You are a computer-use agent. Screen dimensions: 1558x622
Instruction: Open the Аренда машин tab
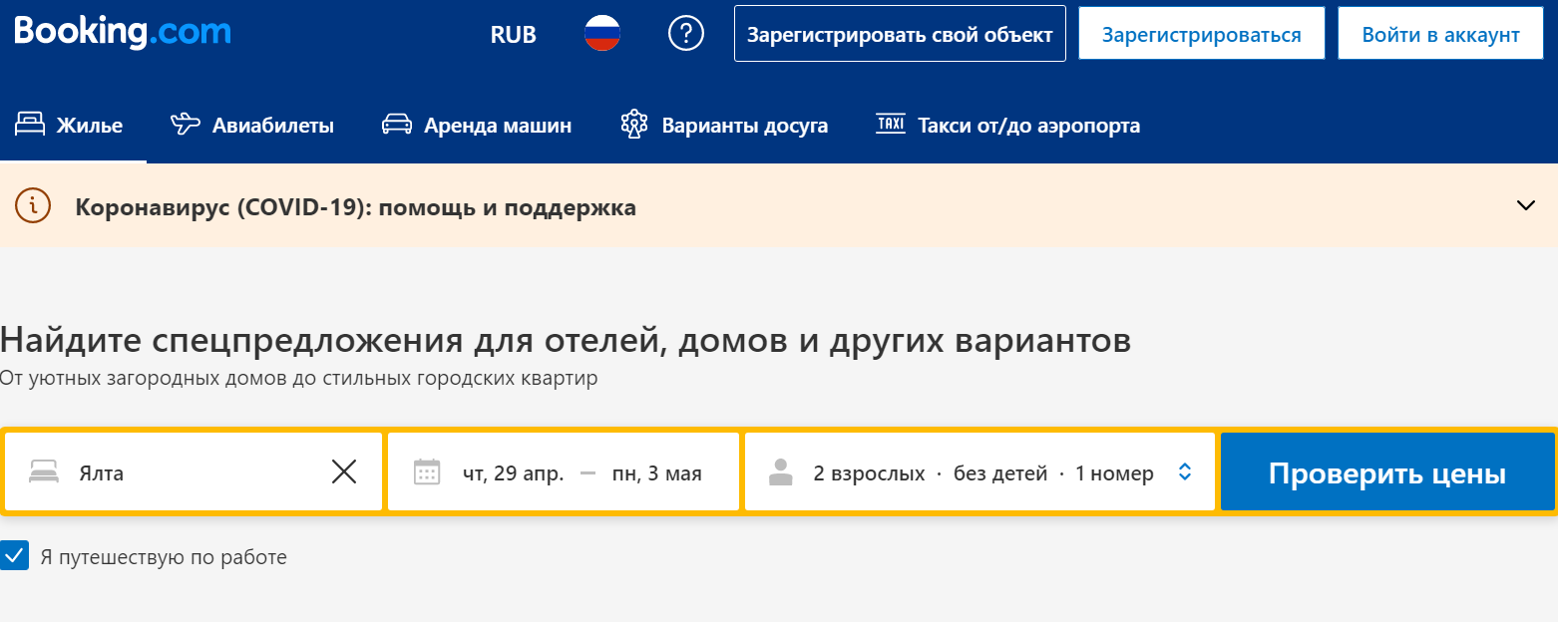click(x=477, y=126)
